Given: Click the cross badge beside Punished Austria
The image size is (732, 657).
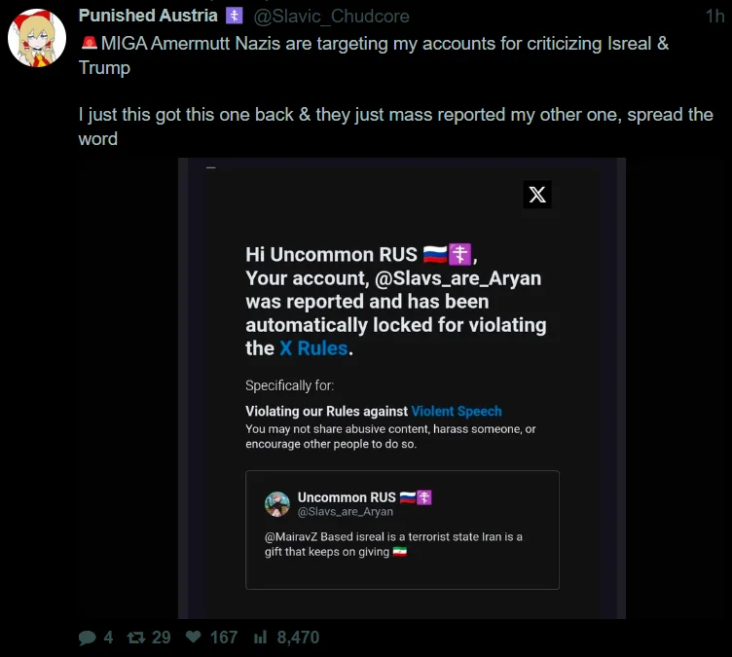Looking at the screenshot, I should tap(234, 16).
